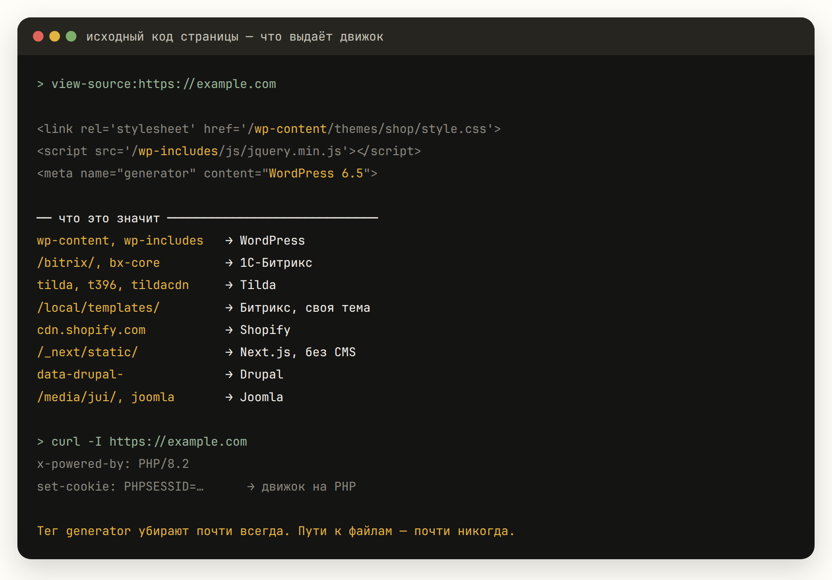Click the meta generator WordPress 6.5 line
The width and height of the screenshot is (832, 580).
[207, 174]
